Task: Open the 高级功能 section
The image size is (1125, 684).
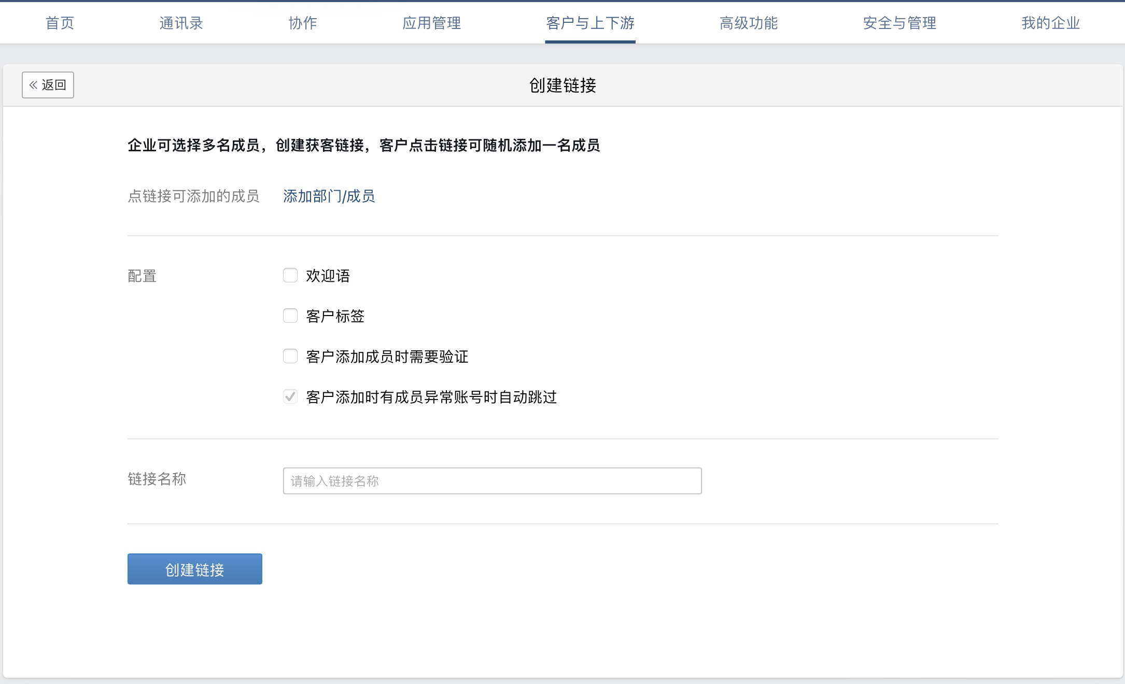Action: click(748, 23)
